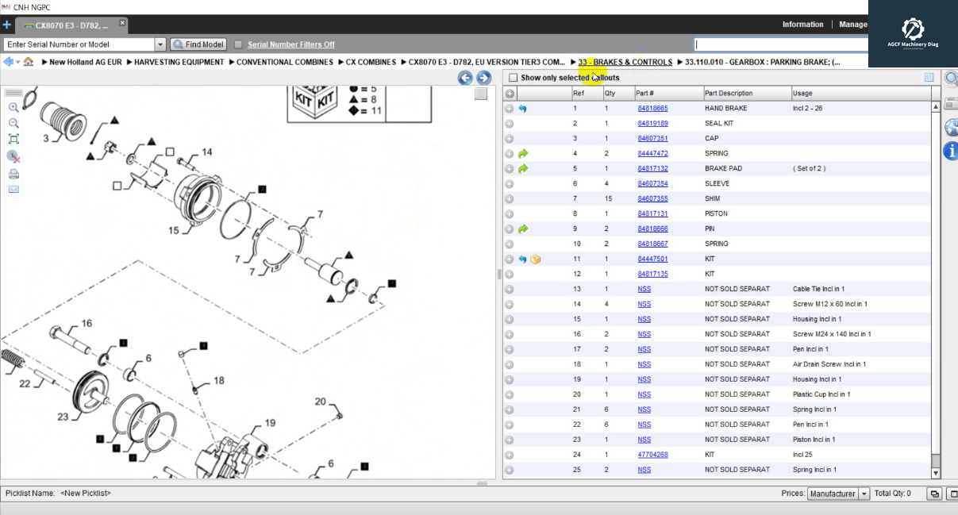Go to the next diagram page arrow
Image resolution: width=958 pixels, height=515 pixels.
483,78
